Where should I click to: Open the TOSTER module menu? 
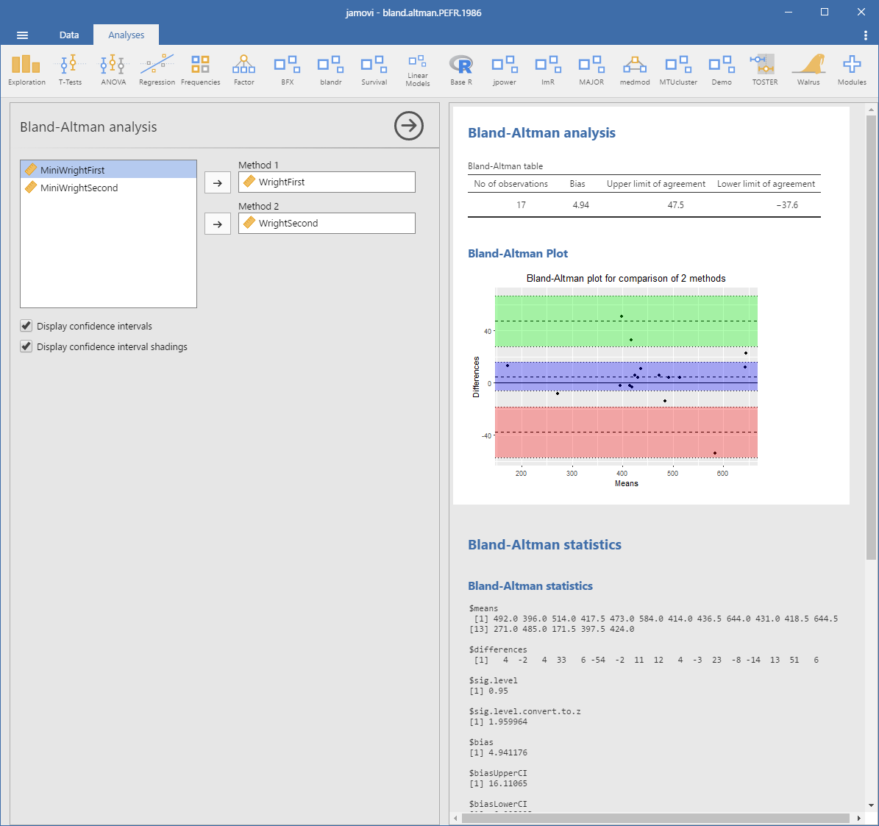(x=765, y=70)
